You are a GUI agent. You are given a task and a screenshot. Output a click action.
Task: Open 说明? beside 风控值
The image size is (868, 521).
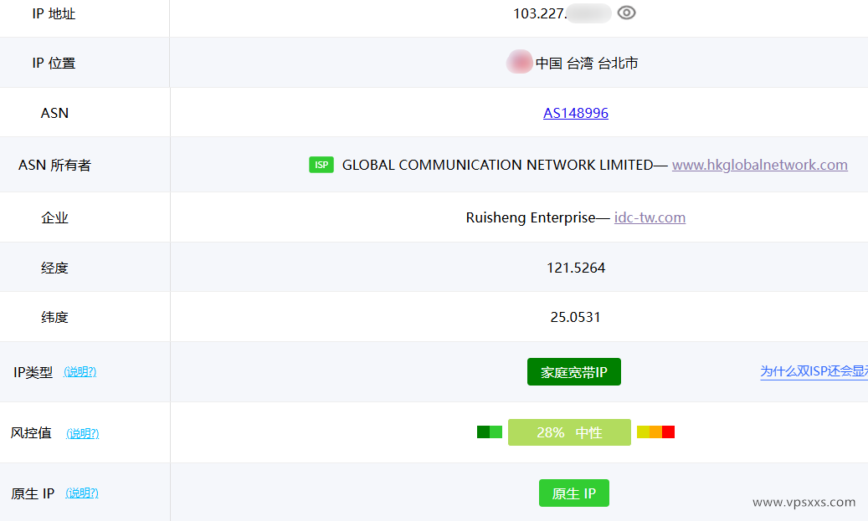coord(83,433)
